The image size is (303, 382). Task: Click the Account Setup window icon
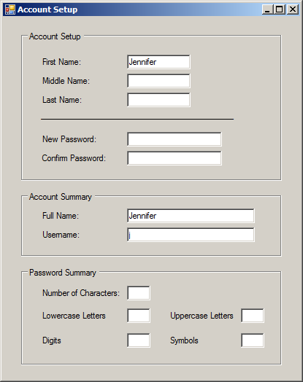[x=10, y=9]
